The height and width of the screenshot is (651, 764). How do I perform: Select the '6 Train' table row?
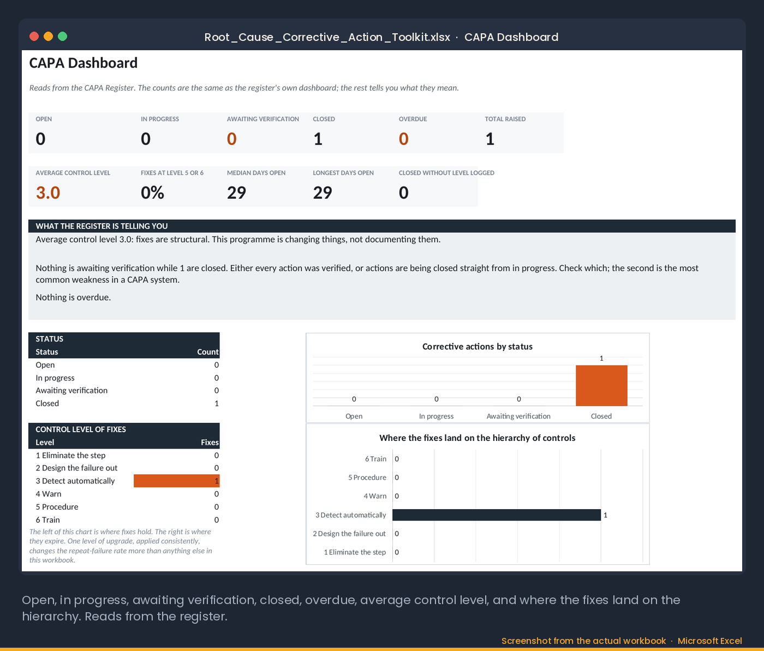(124, 520)
